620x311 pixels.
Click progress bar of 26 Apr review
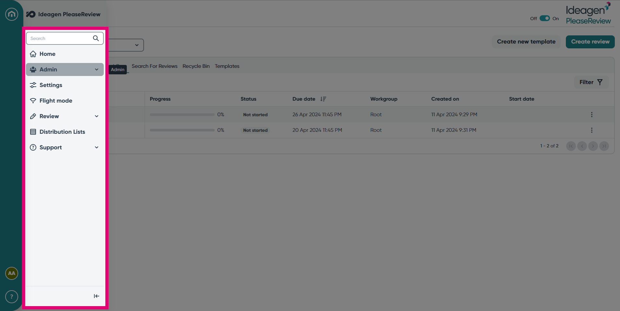tap(182, 115)
